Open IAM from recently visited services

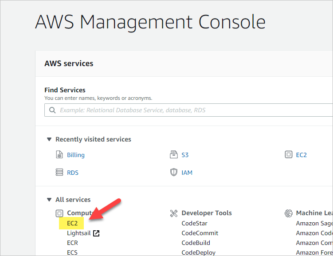[x=187, y=173]
